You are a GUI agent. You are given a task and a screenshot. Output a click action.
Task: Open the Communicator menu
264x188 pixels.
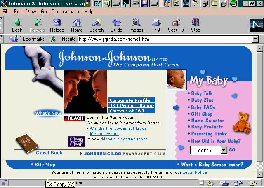pyautogui.click(x=66, y=12)
